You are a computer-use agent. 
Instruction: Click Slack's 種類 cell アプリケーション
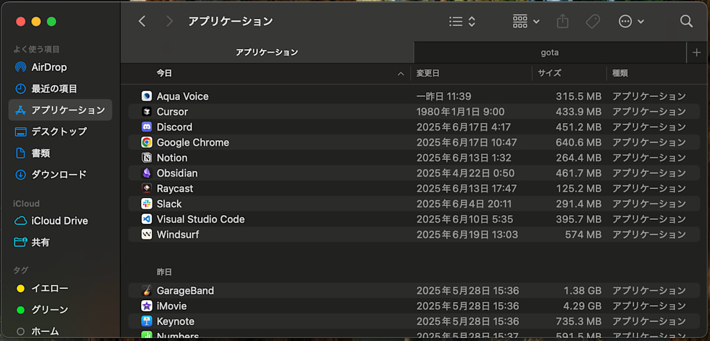649,204
